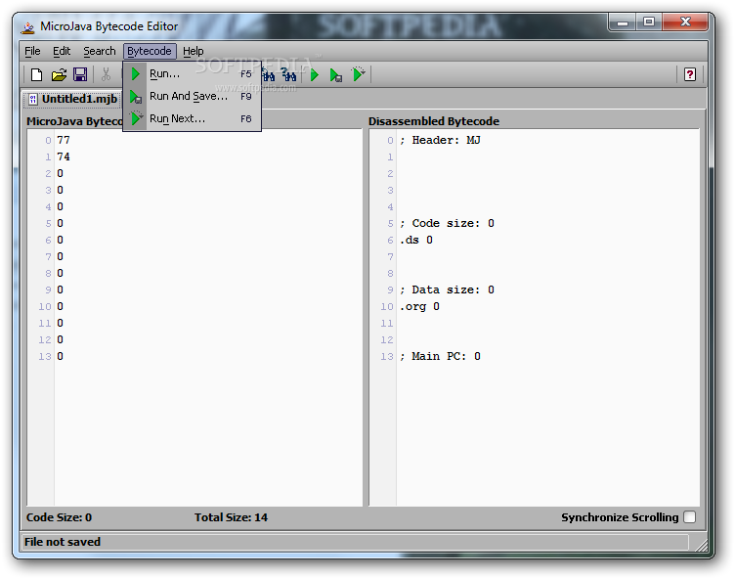Image resolution: width=735 pixels, height=579 pixels.
Task: Click the window resize grip in status bar
Action: click(701, 544)
